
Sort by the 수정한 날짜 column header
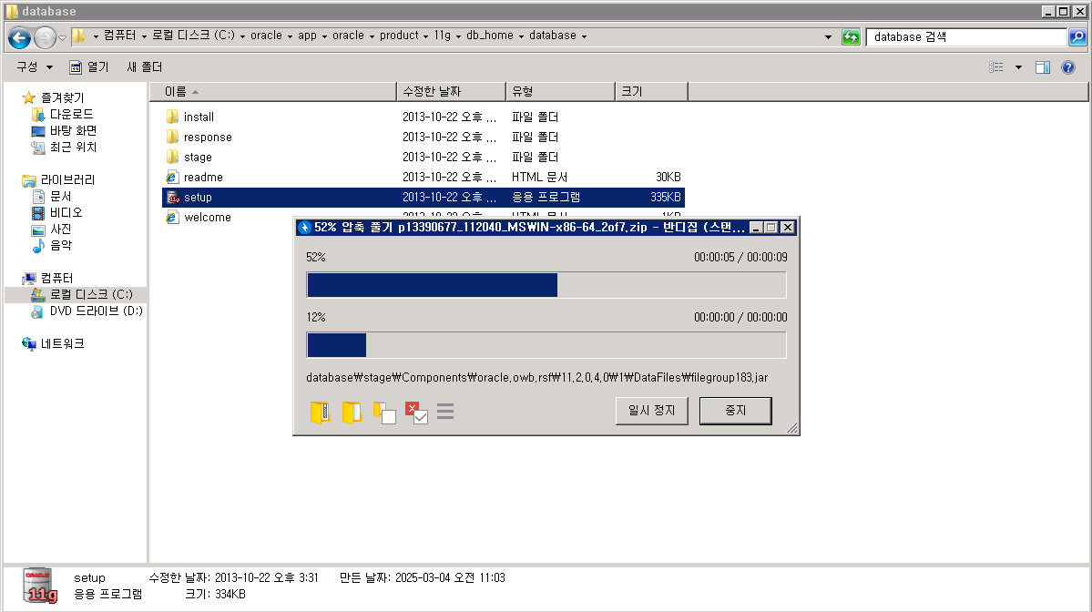point(452,92)
